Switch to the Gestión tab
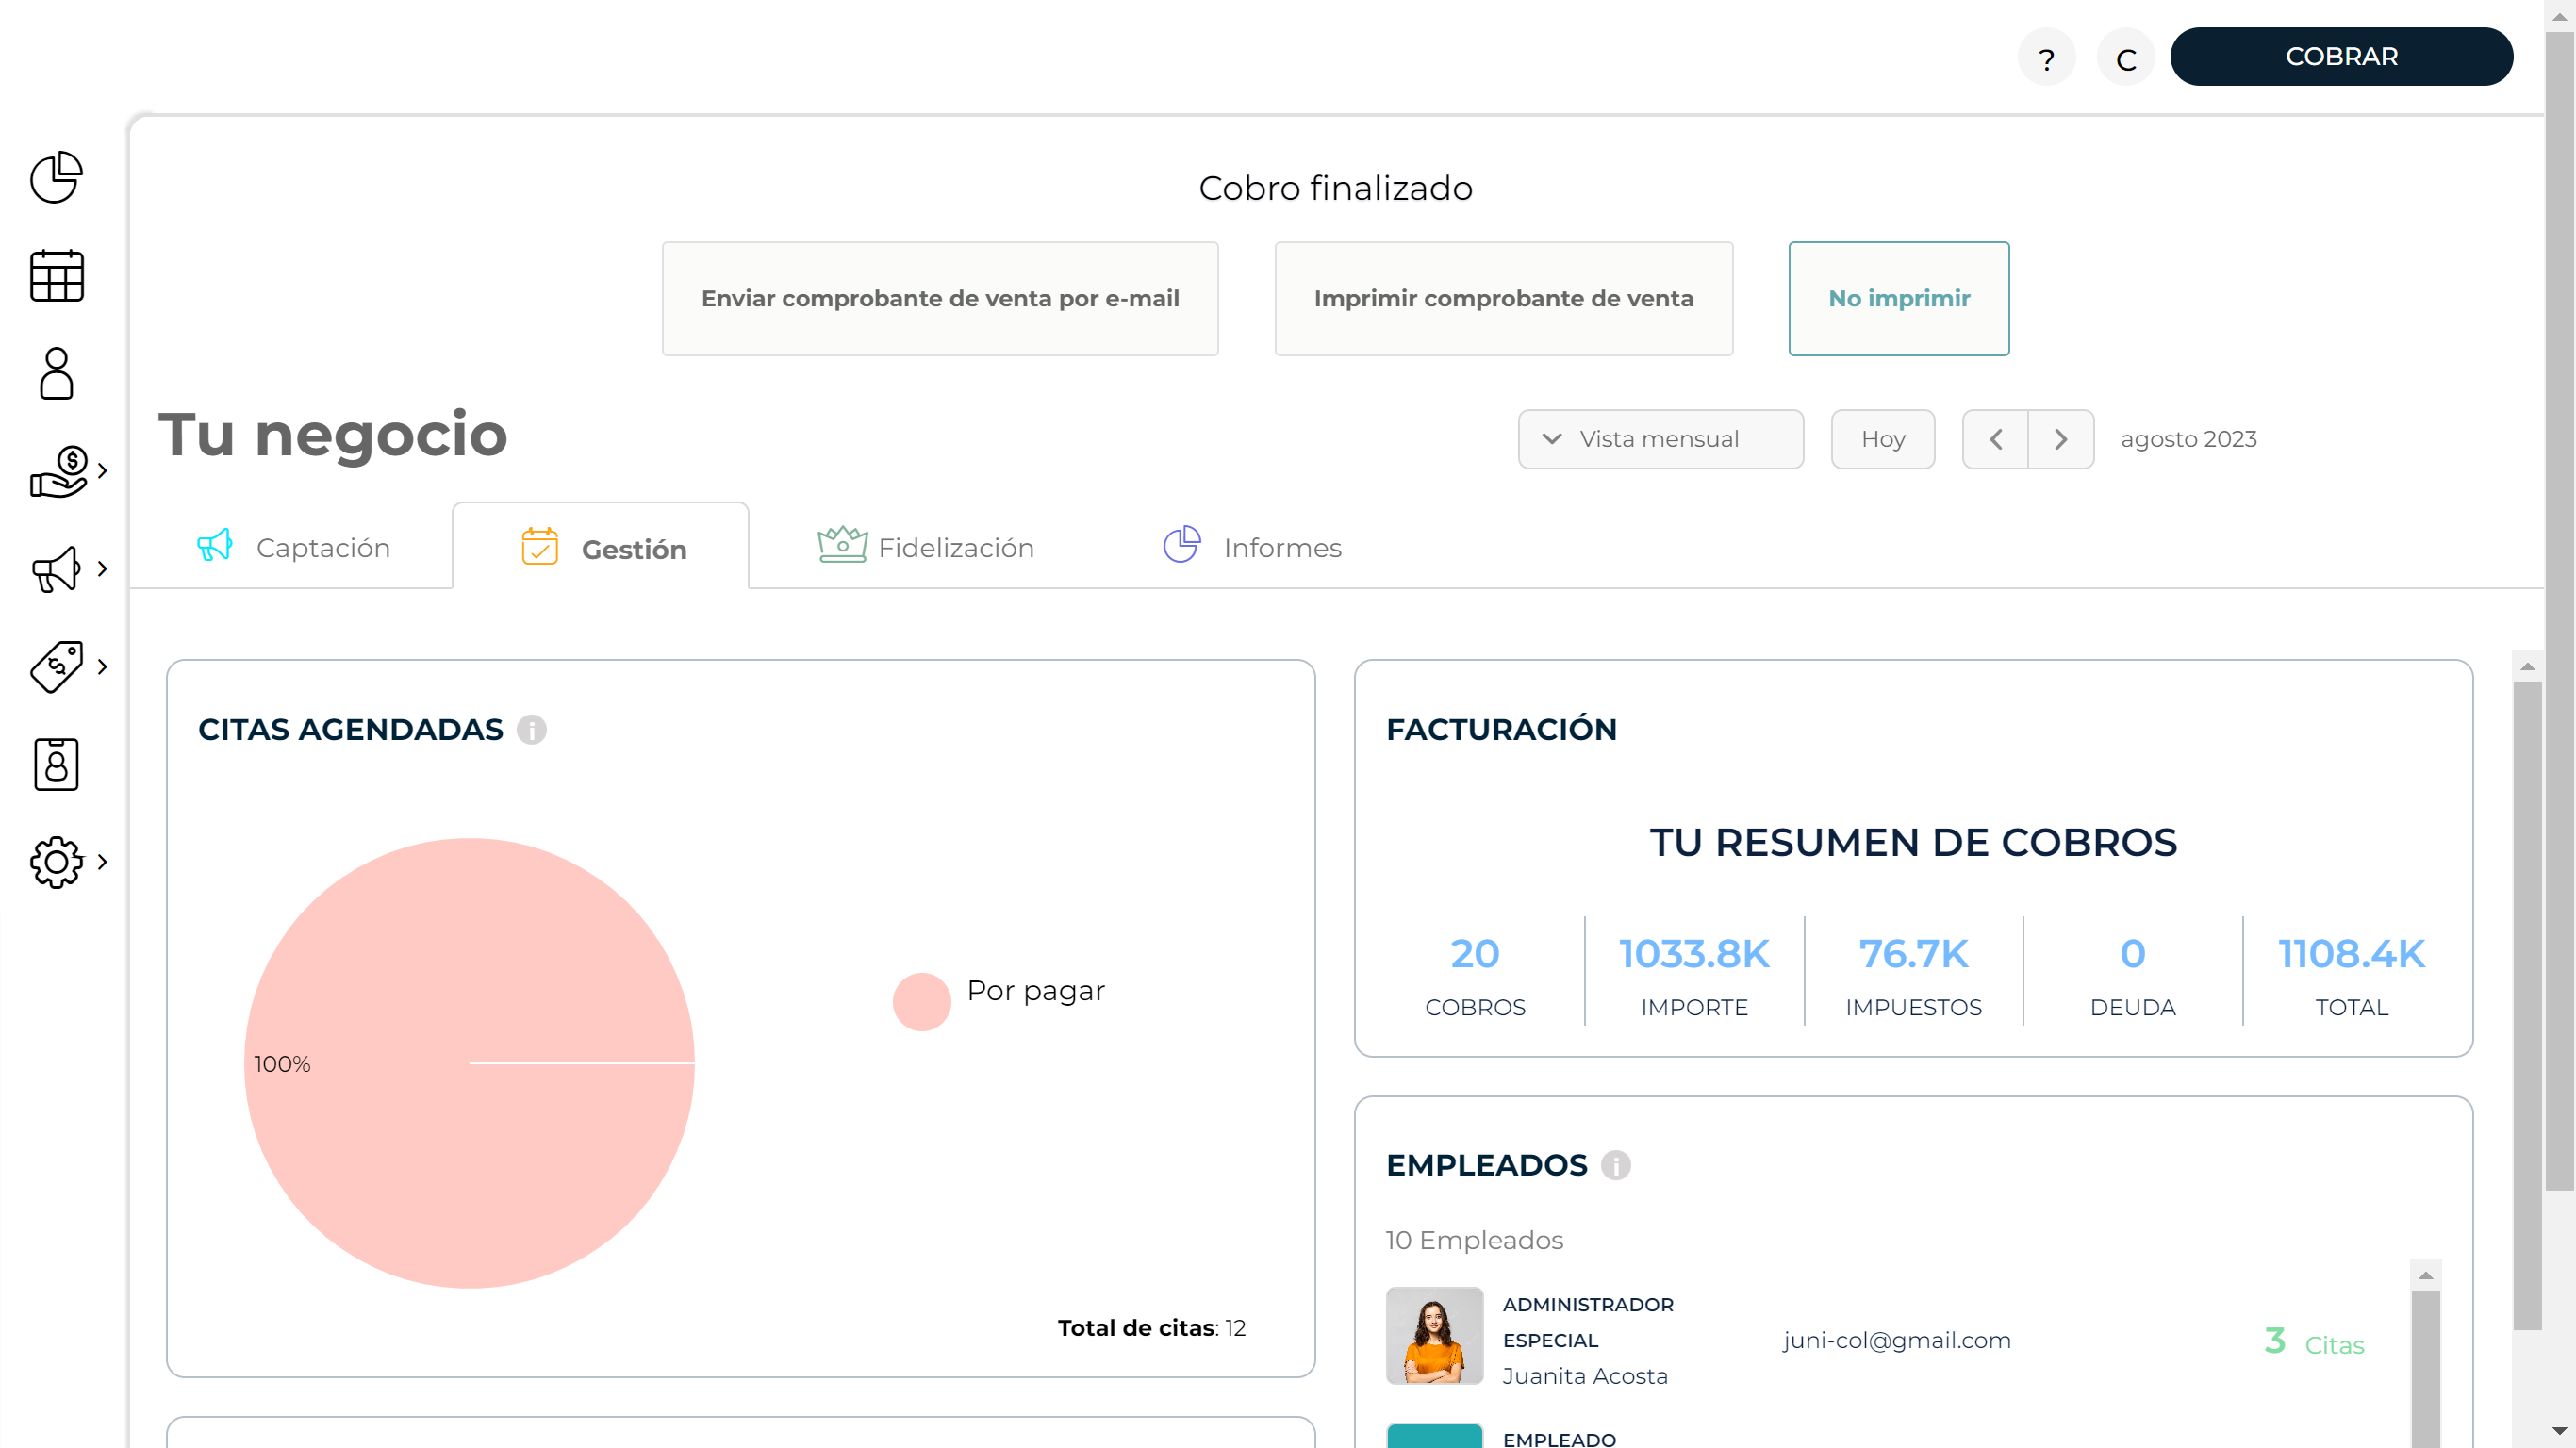2576x1448 pixels. click(x=601, y=548)
